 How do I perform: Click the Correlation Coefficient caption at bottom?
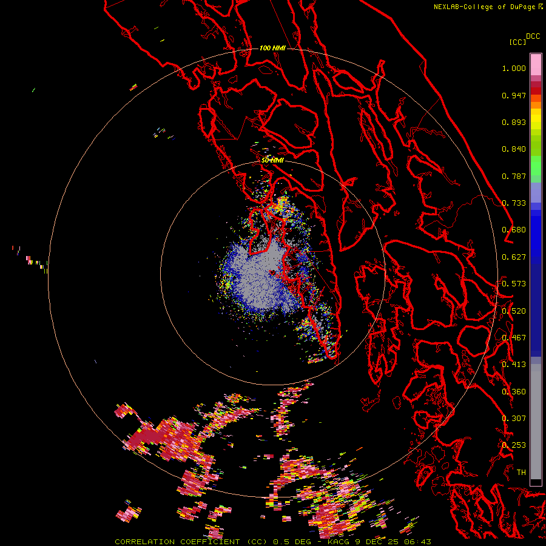click(x=272, y=542)
